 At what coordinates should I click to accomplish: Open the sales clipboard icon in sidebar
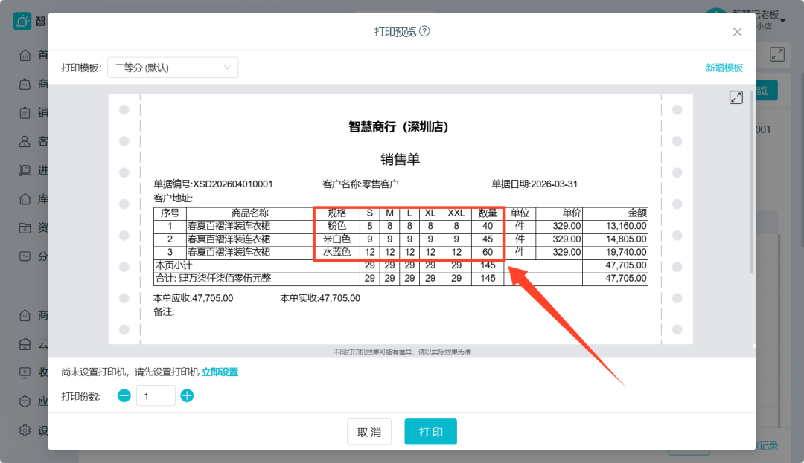click(x=25, y=112)
